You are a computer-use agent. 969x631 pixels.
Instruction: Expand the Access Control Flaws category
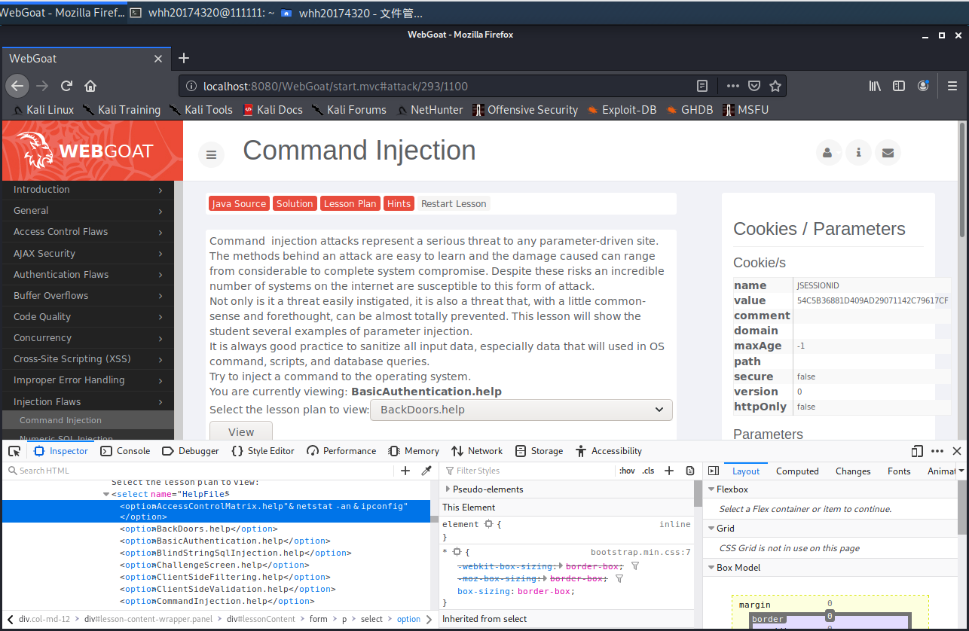click(x=87, y=232)
